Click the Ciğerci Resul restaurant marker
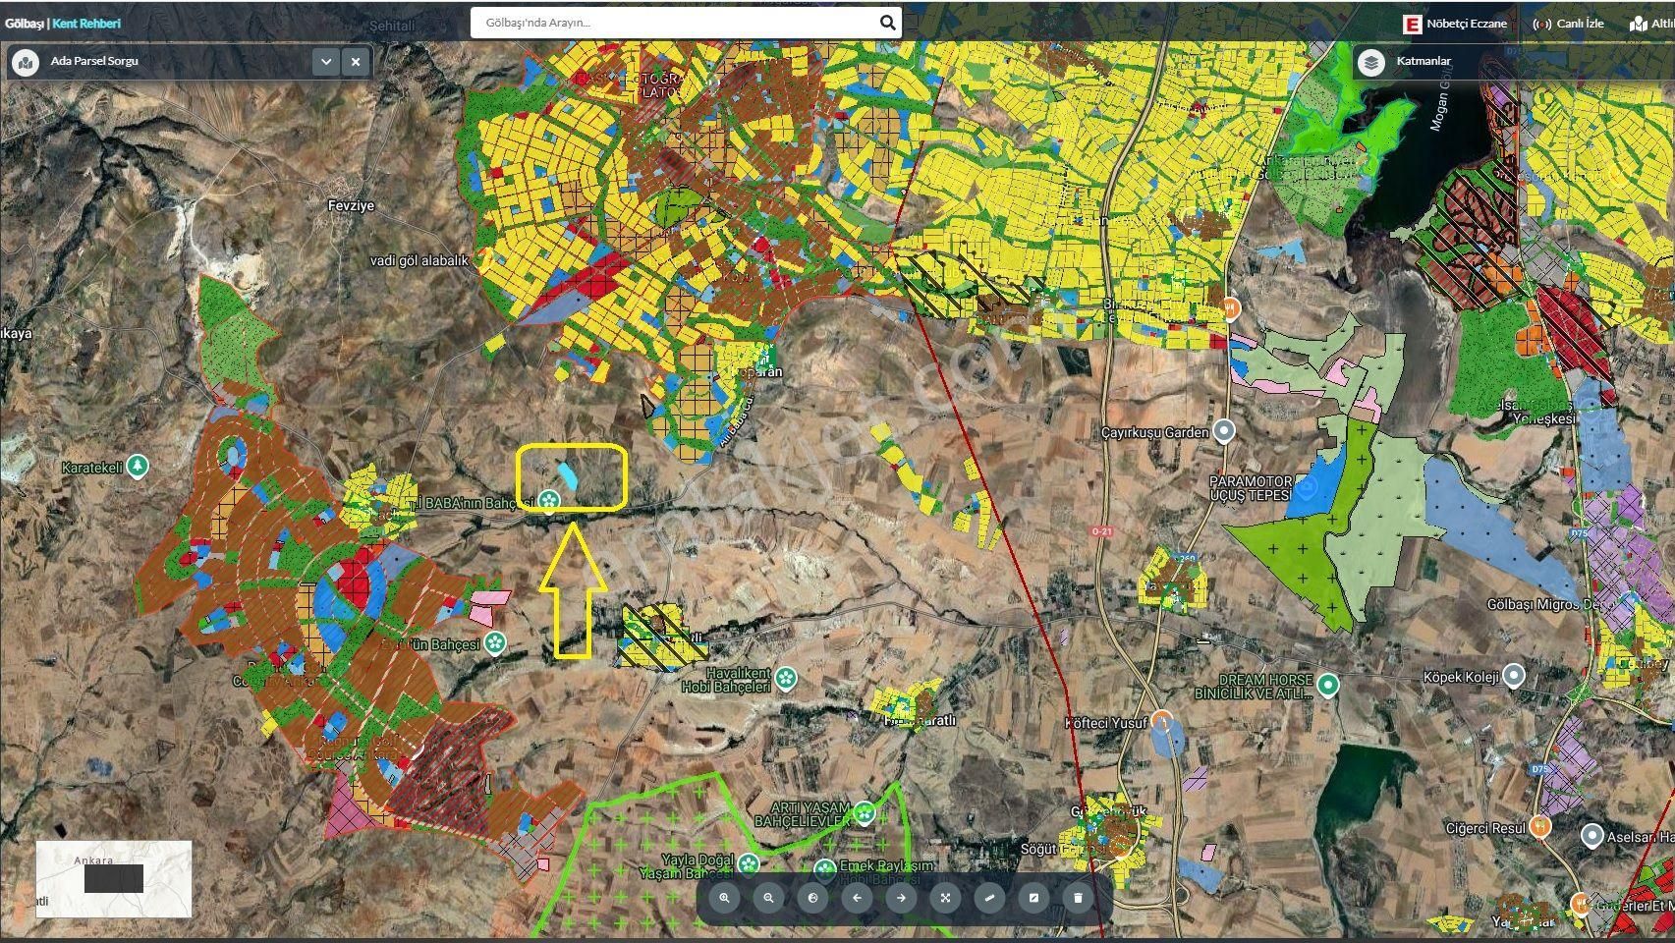 1540,827
